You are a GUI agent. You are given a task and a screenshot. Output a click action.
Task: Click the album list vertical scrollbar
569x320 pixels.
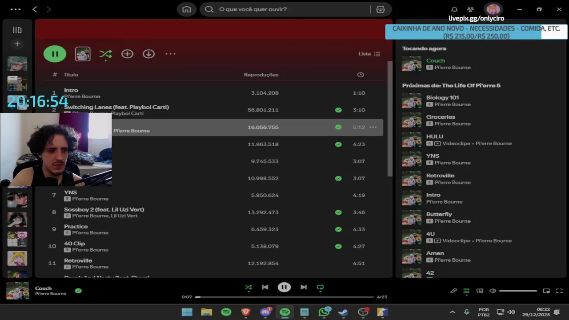pos(390,118)
